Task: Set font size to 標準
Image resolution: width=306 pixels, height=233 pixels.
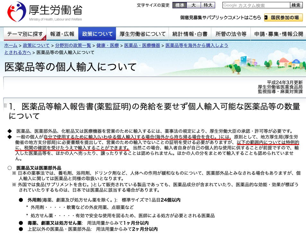Action: 181,5
